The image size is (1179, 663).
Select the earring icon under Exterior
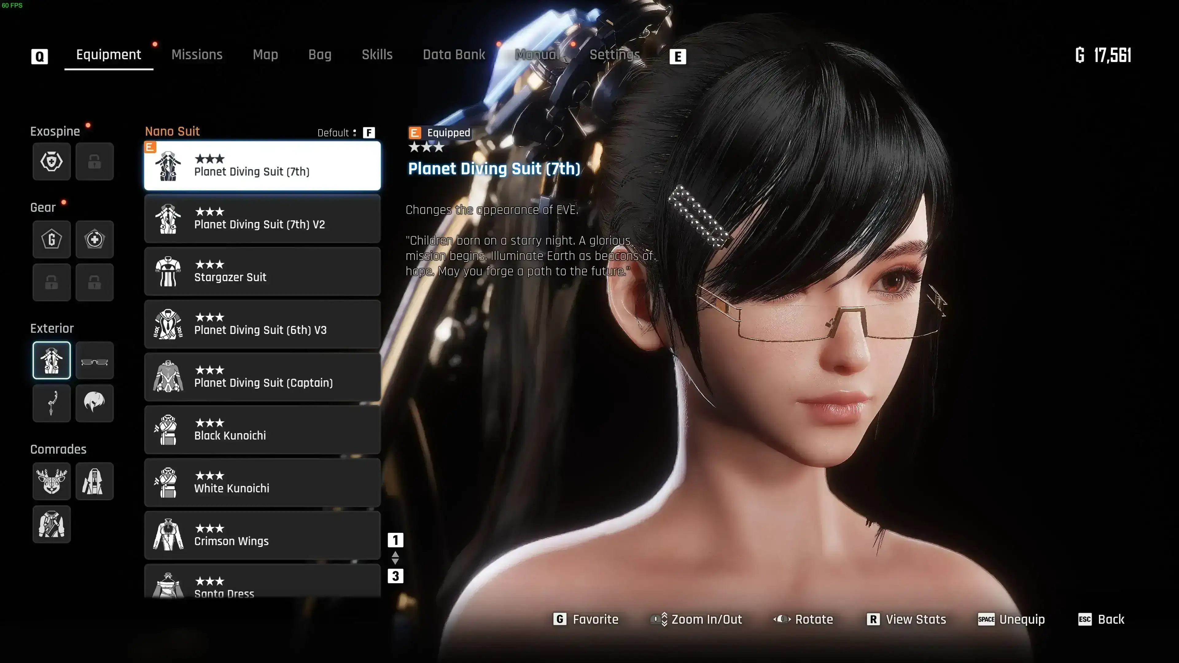pyautogui.click(x=51, y=403)
